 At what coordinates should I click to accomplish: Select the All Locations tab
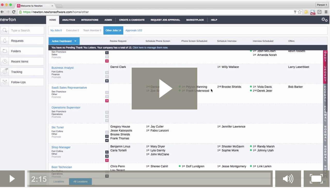(80, 182)
